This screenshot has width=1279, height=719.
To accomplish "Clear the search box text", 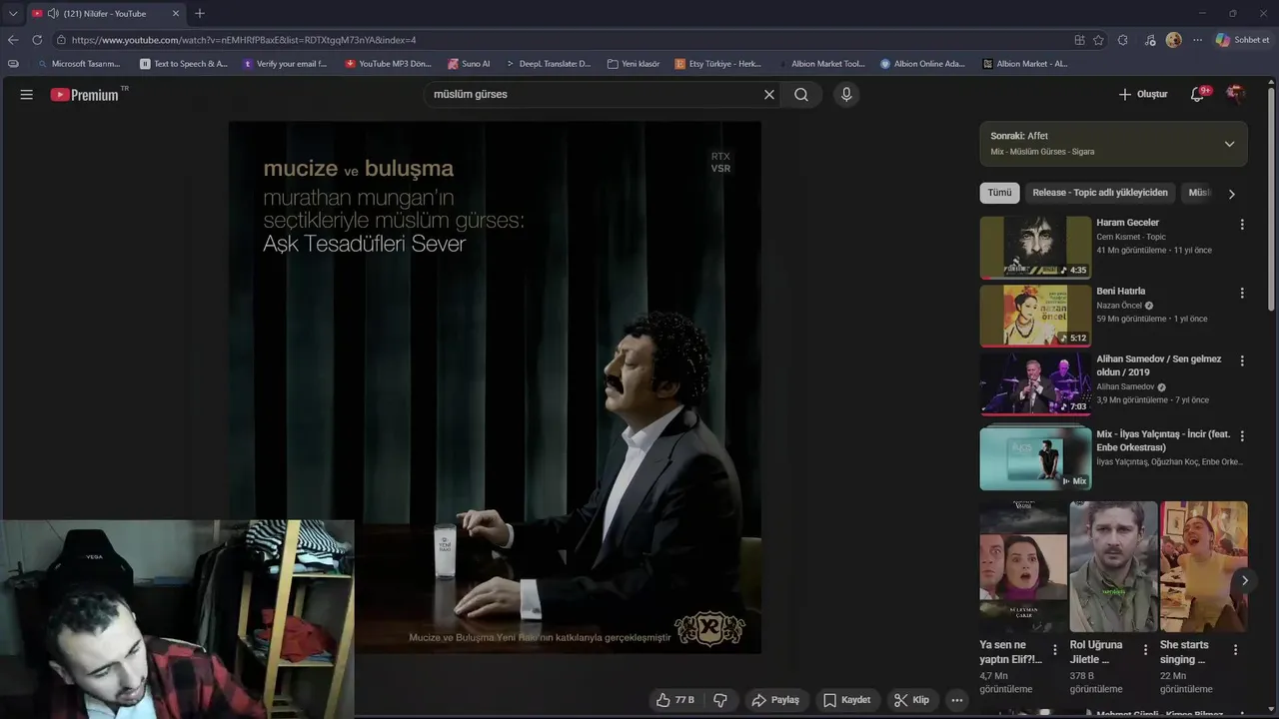I will point(768,95).
